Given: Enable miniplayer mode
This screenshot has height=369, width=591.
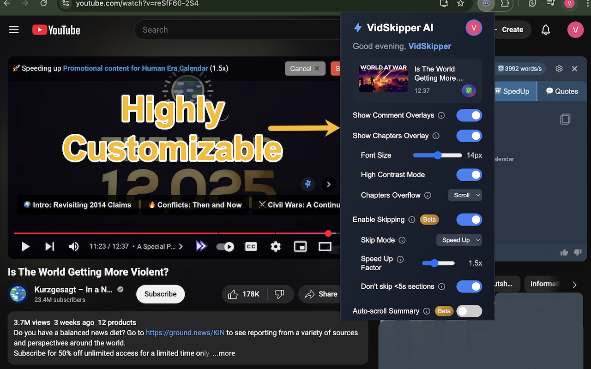Looking at the screenshot, I should (300, 247).
